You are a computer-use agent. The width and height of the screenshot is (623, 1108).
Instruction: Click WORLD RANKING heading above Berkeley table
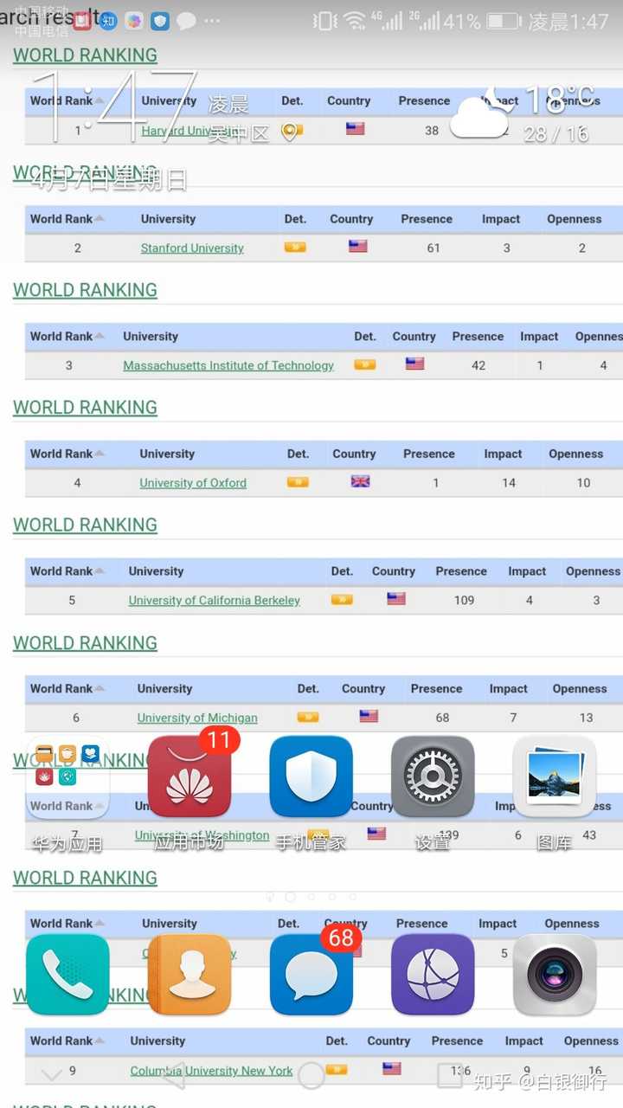[x=85, y=525]
